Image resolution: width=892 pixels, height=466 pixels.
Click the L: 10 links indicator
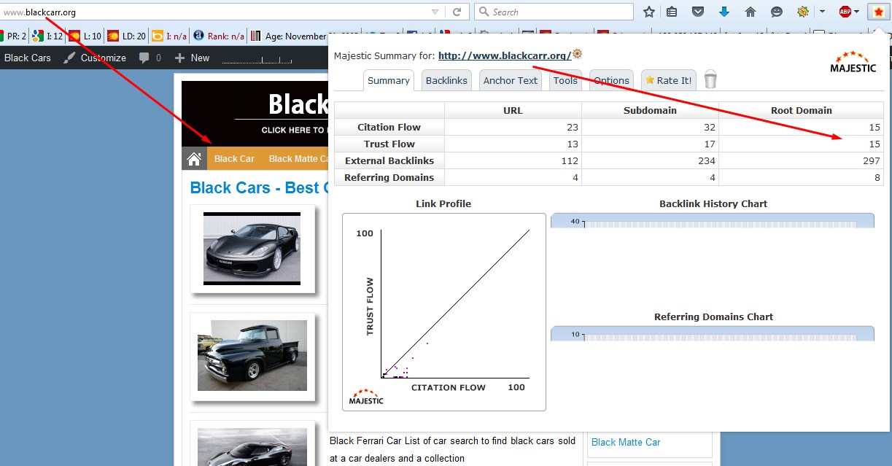(x=85, y=36)
